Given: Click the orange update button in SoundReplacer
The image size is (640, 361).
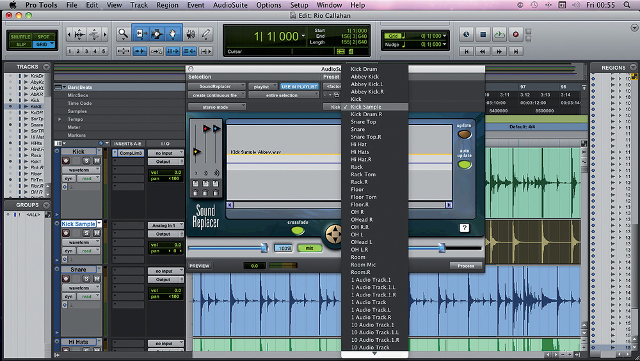Looking at the screenshot, I should [x=464, y=134].
